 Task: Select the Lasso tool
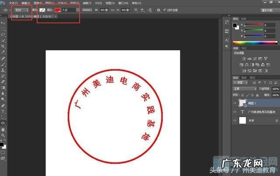click(3, 34)
